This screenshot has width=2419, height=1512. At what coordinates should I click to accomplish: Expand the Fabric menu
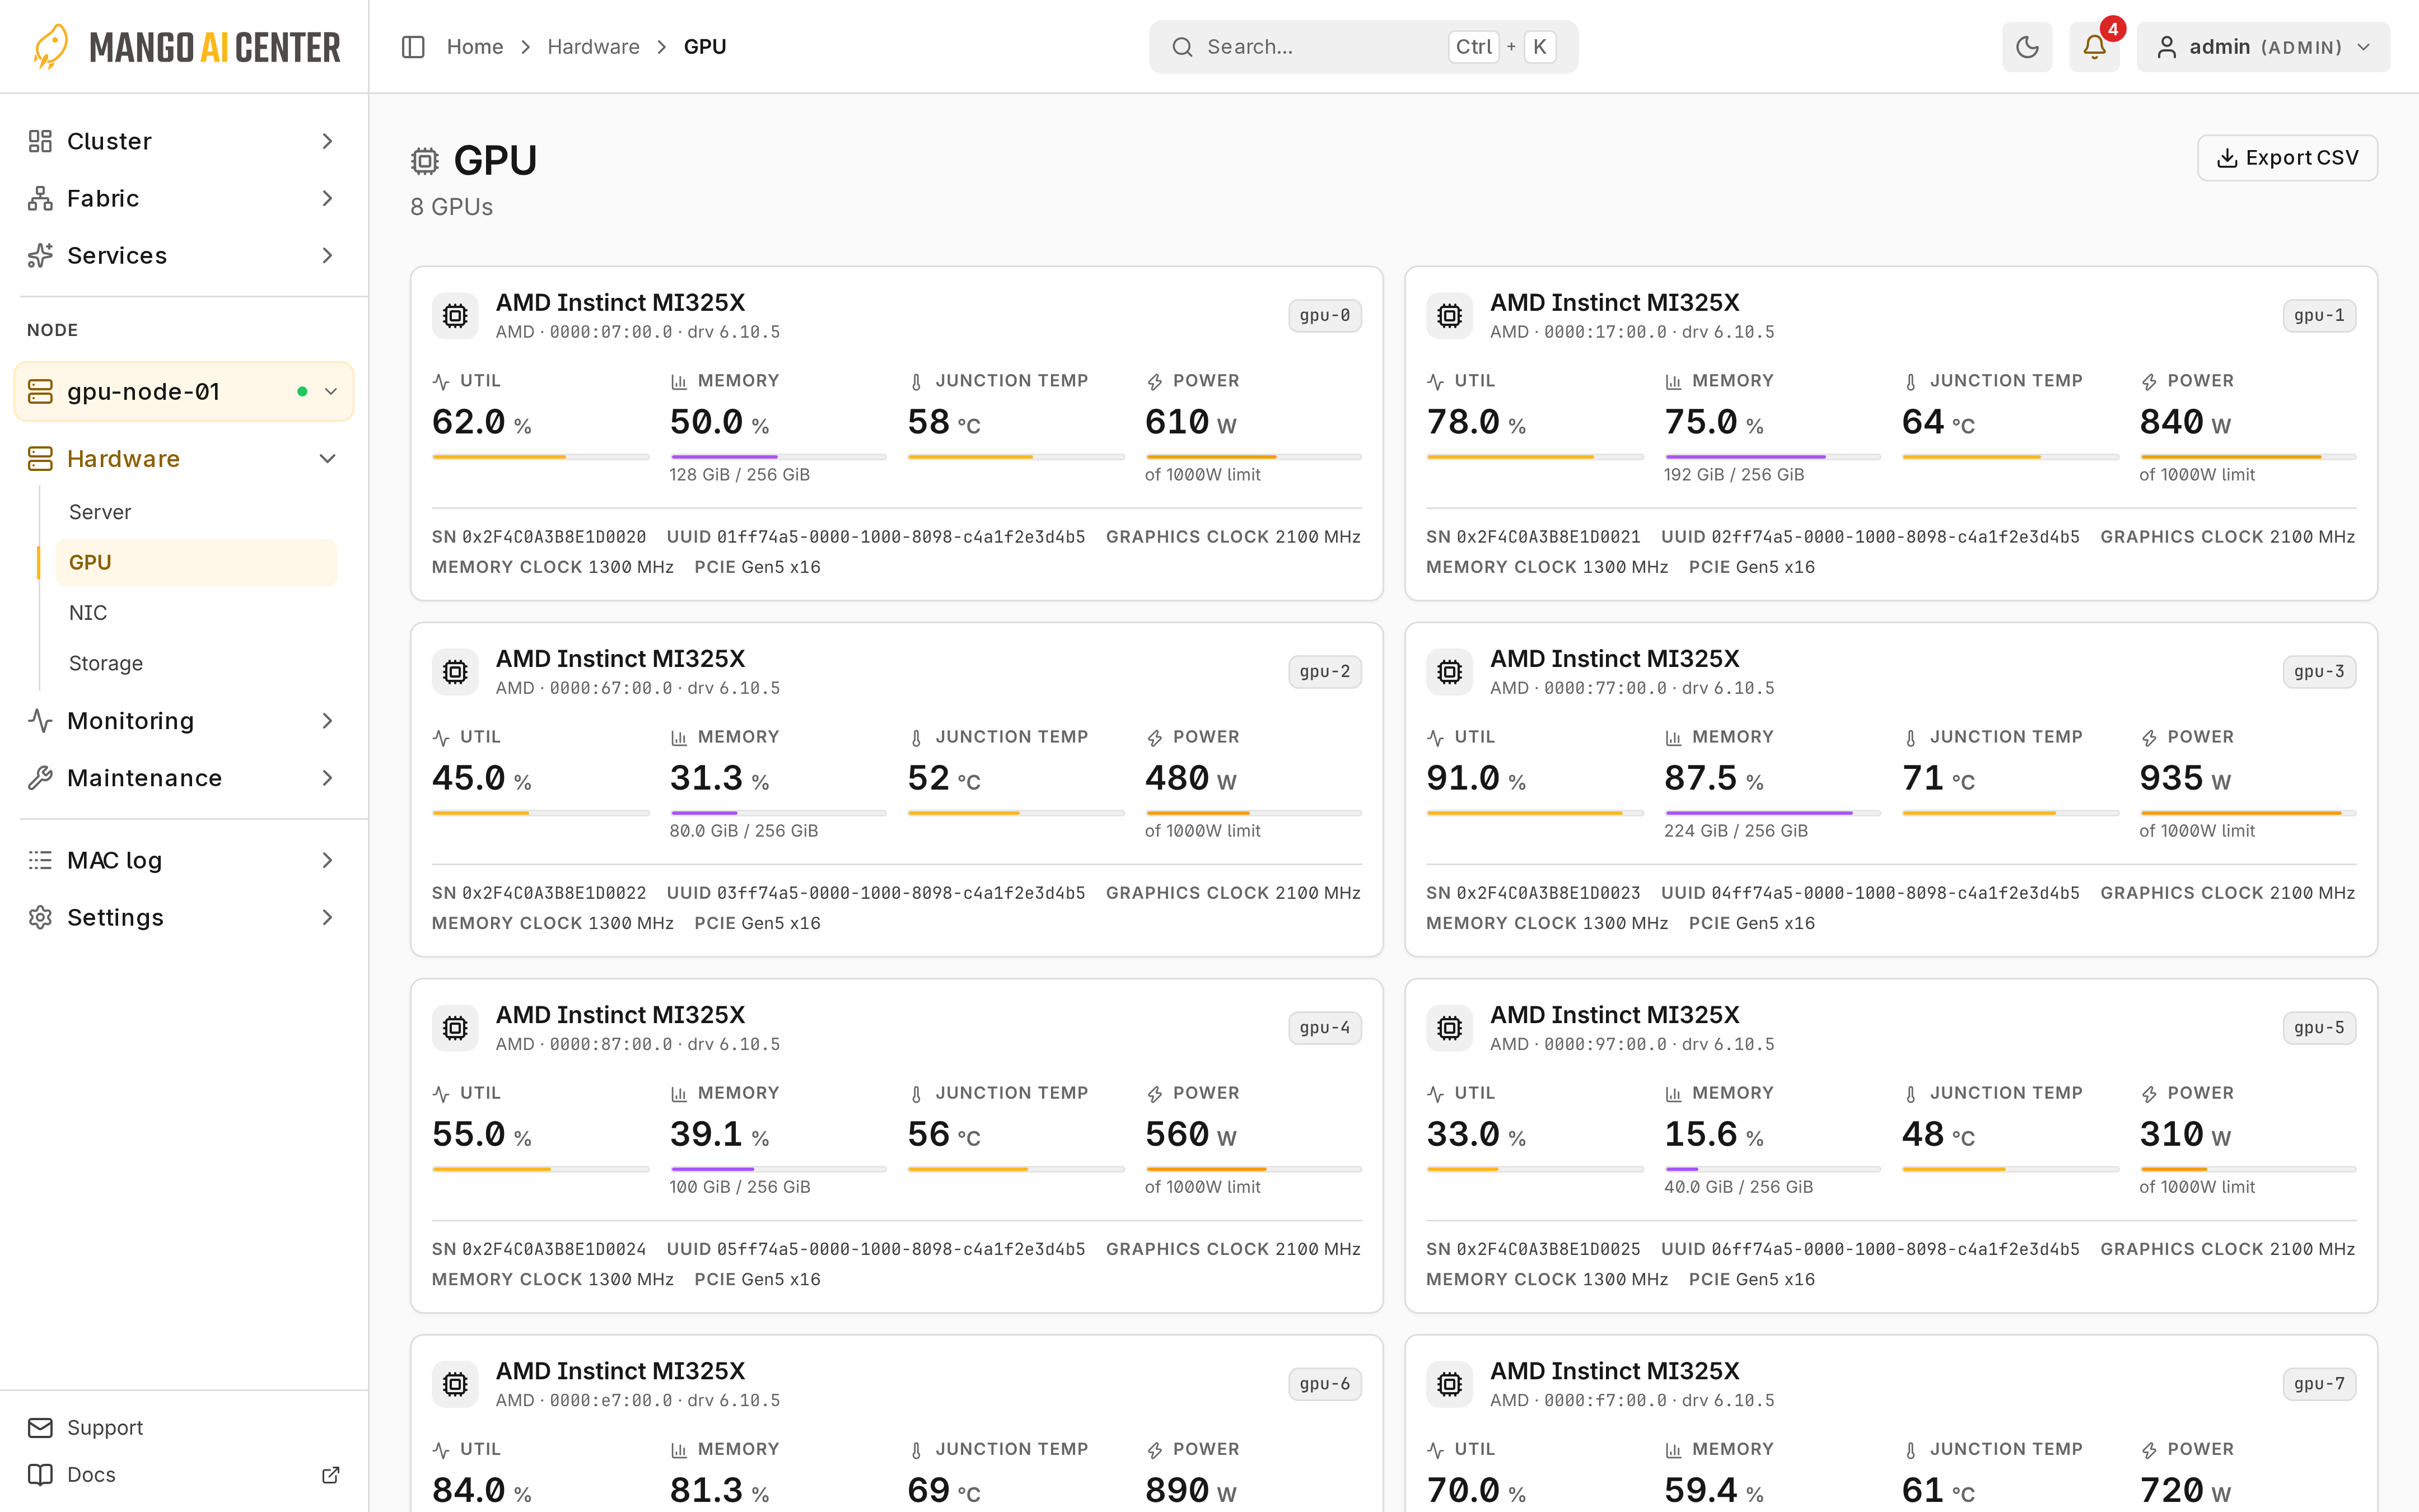click(184, 198)
